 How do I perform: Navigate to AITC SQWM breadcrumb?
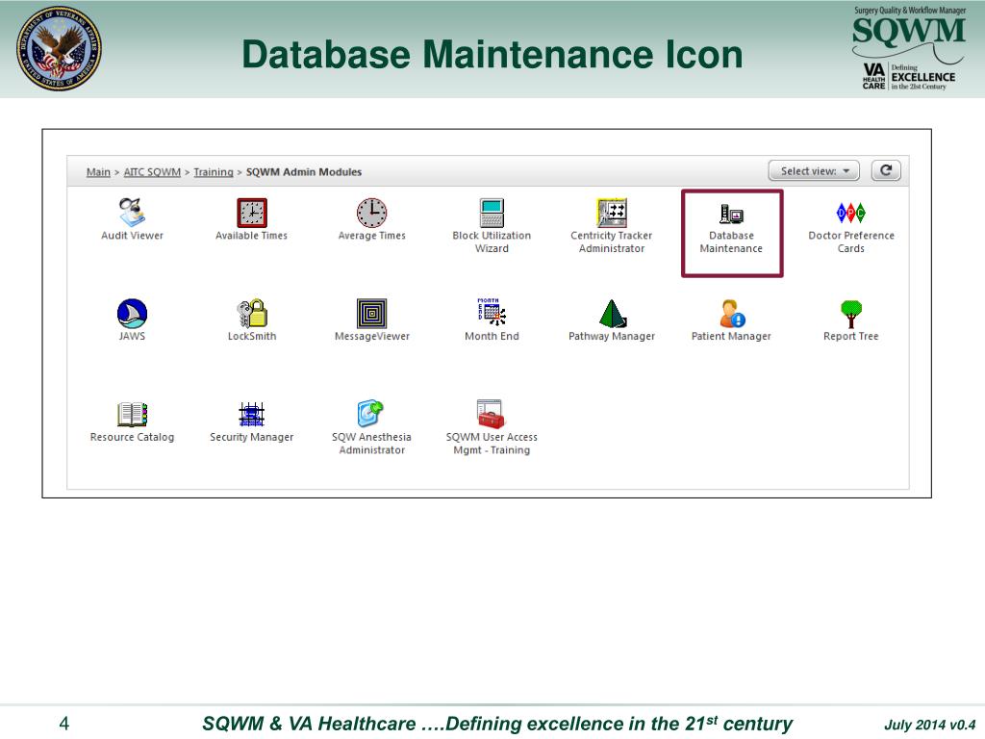pyautogui.click(x=152, y=171)
